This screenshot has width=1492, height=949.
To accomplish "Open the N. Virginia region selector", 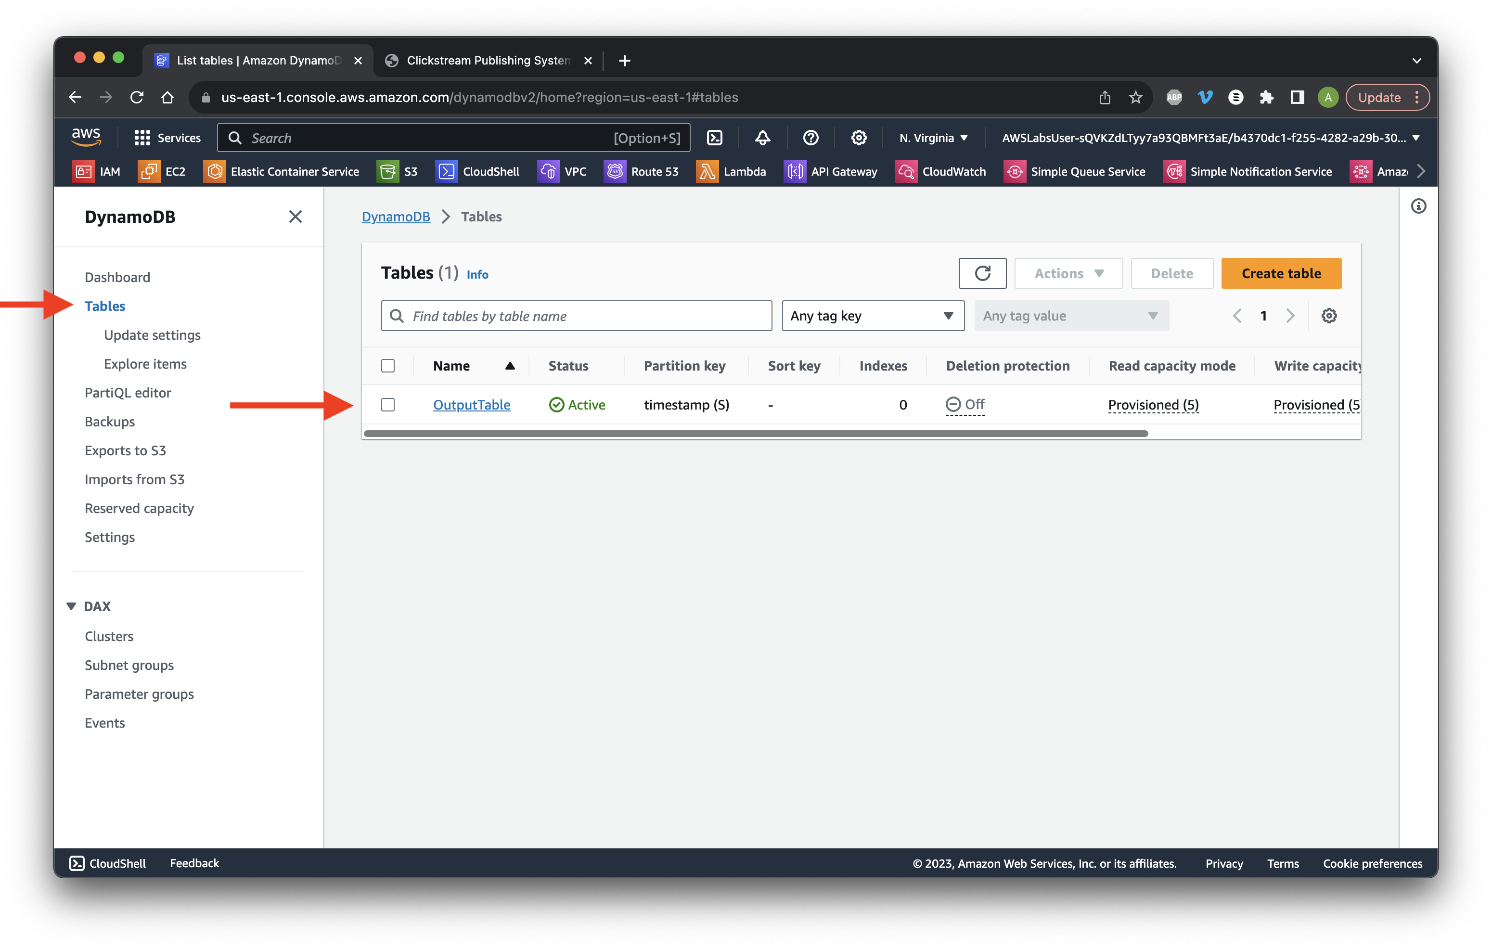I will tap(933, 138).
